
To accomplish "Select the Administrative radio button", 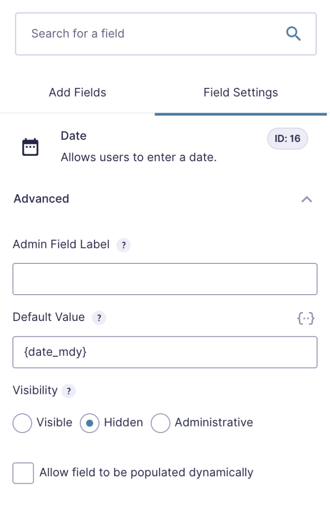I will click(161, 423).
